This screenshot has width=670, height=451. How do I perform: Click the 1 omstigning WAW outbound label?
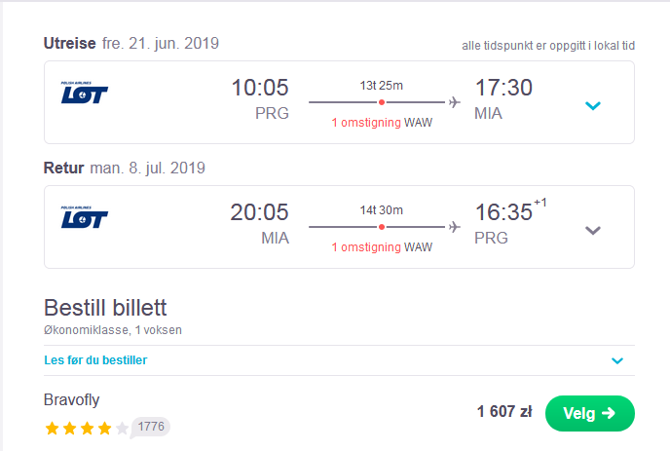pos(382,123)
